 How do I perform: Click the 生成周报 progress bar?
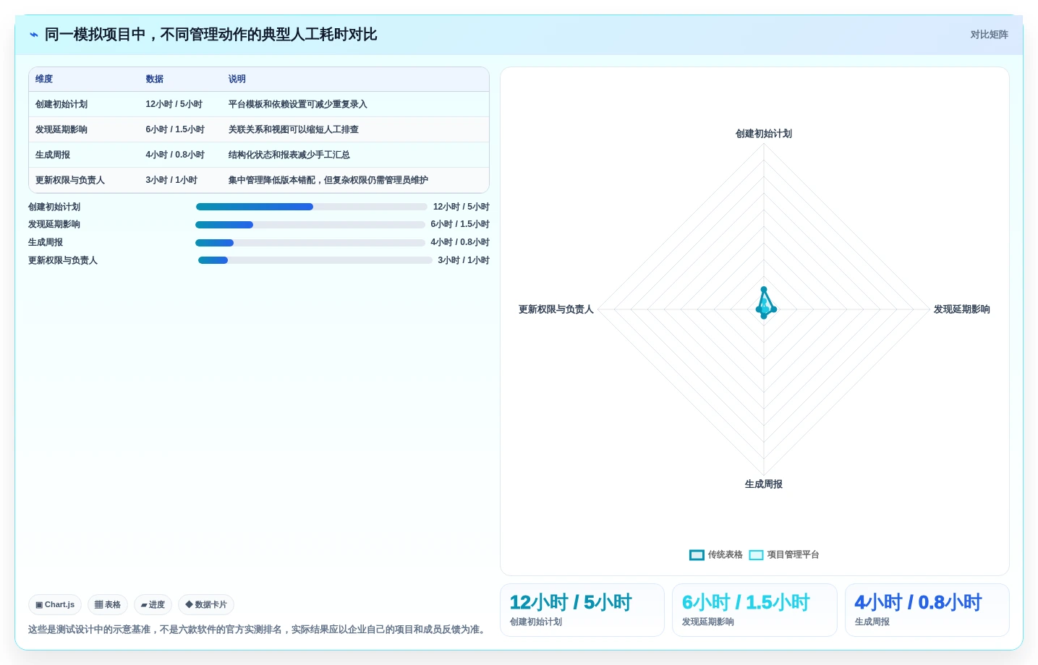click(310, 243)
